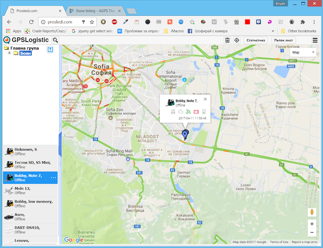
Task: Expand the hidden bookmarks chevron
Action: (x=273, y=31)
